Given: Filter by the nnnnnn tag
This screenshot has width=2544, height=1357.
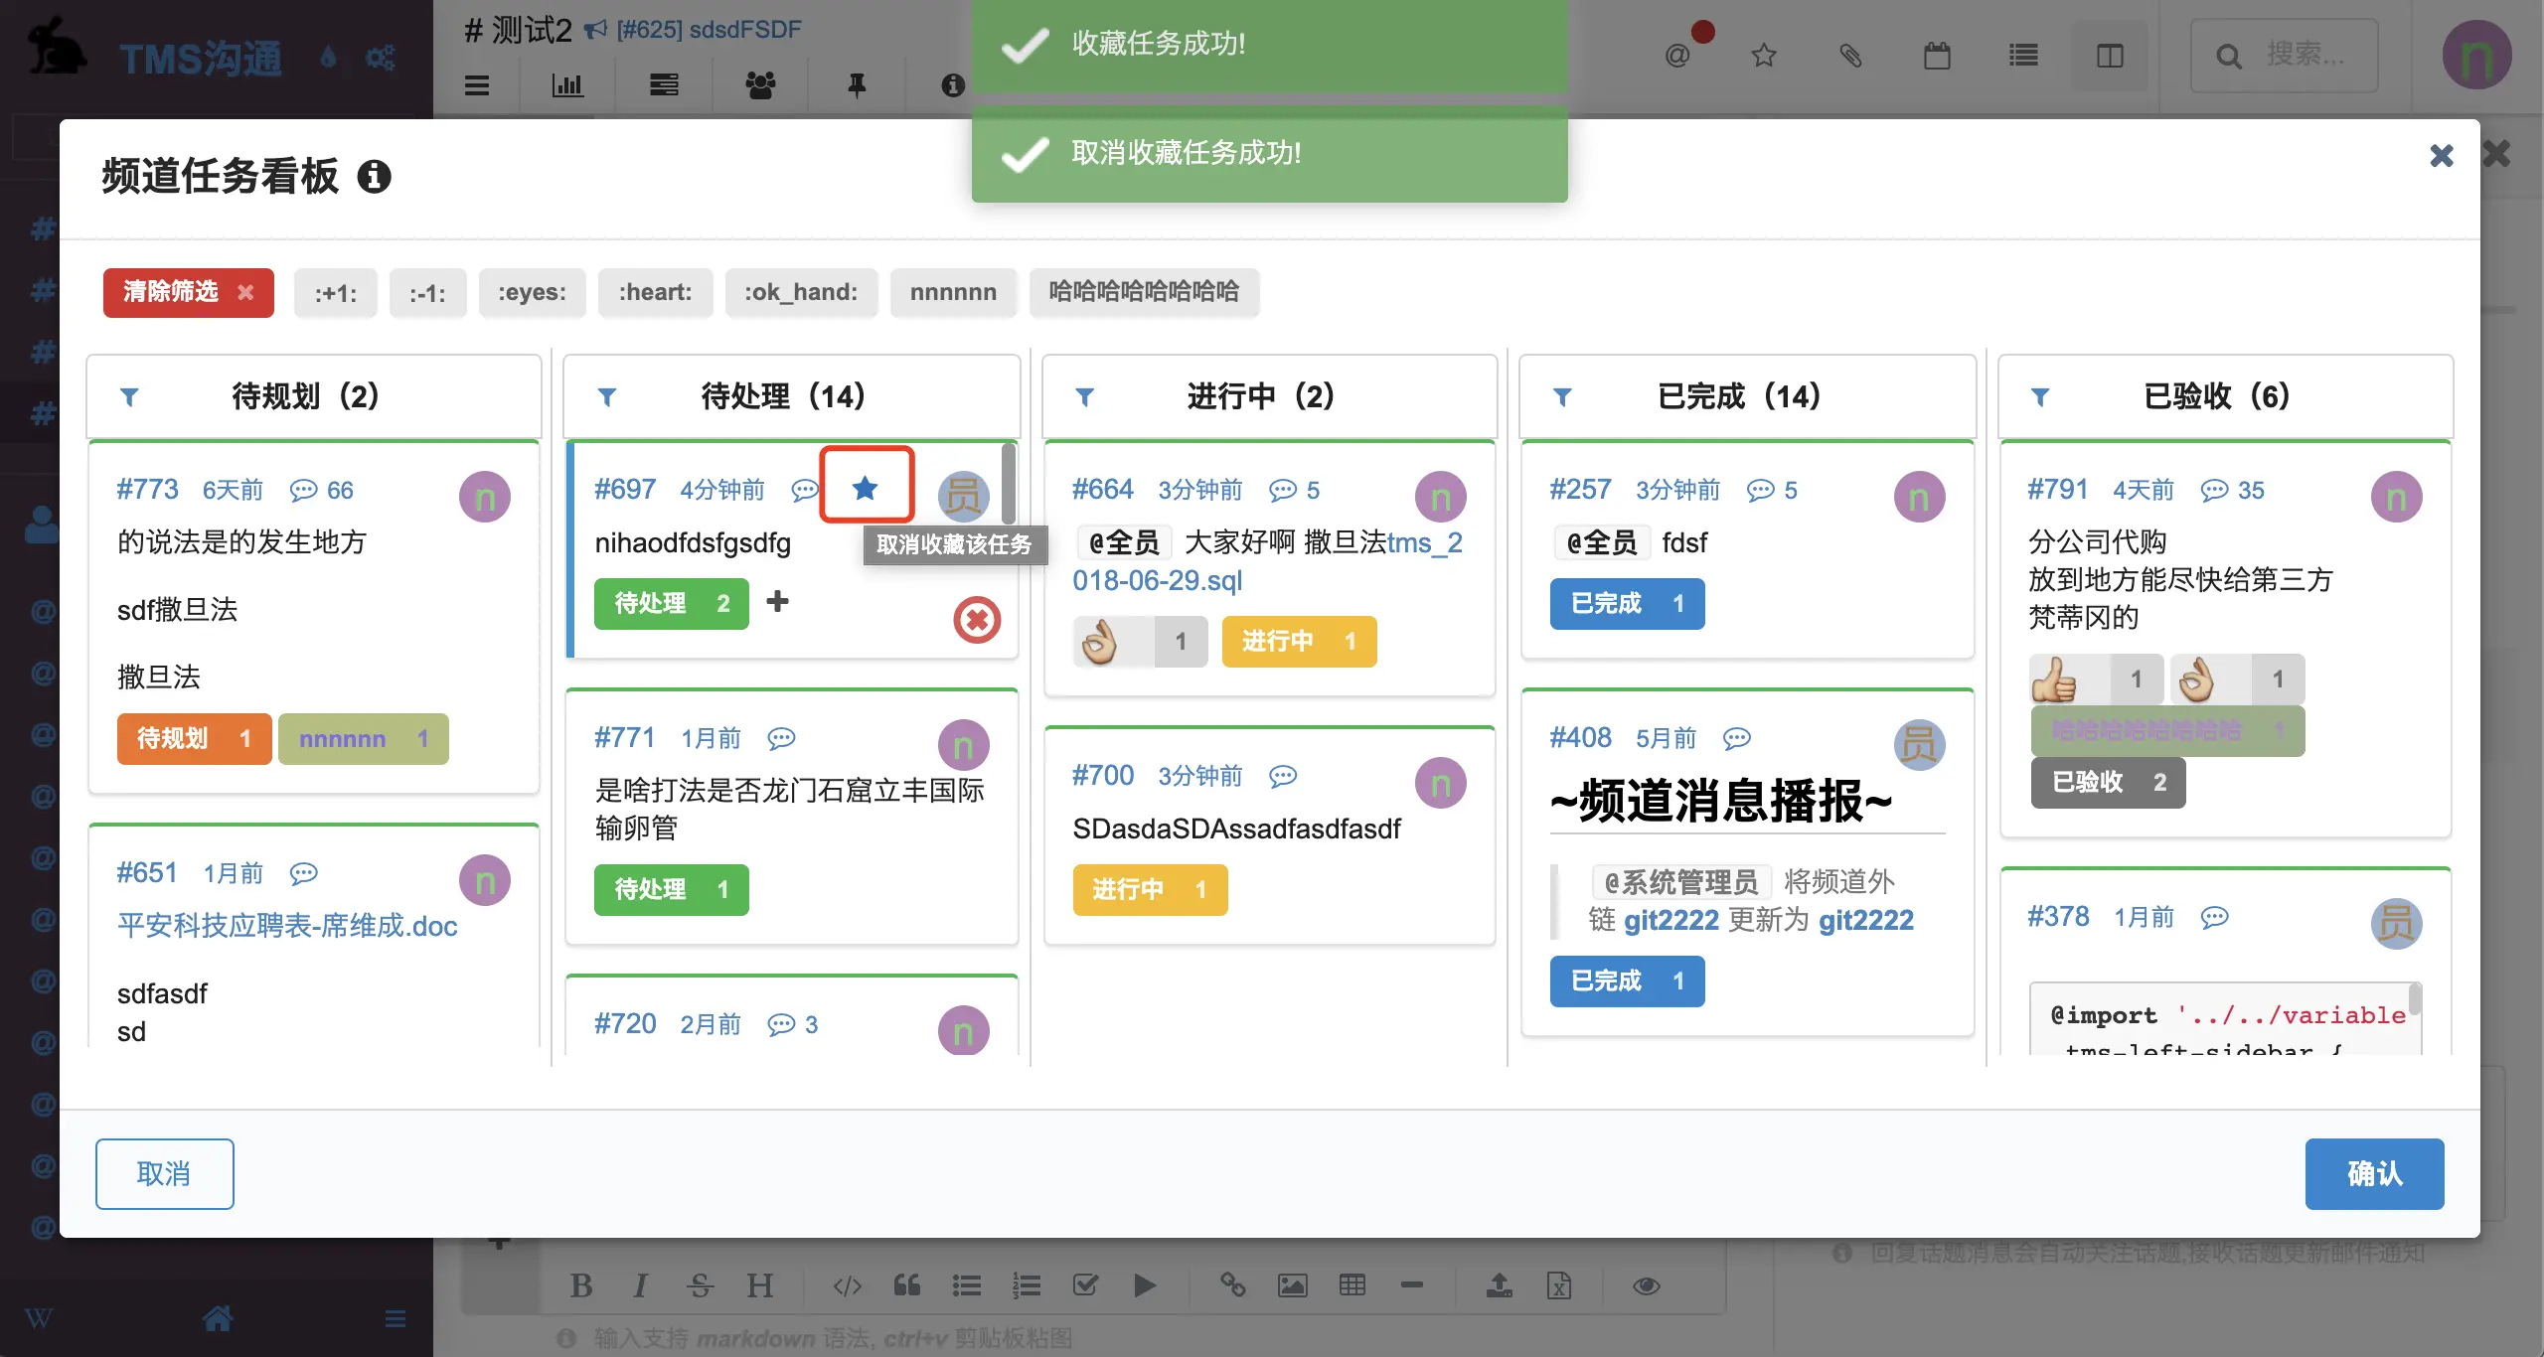Looking at the screenshot, I should click(x=953, y=292).
